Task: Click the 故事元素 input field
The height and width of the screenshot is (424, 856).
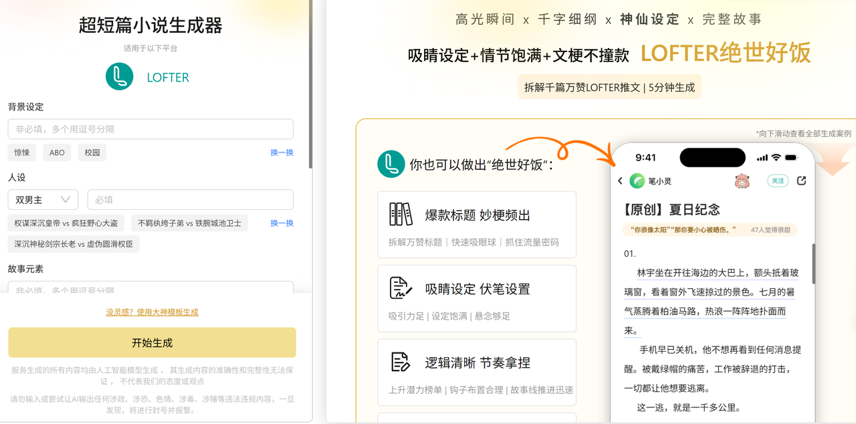Action: pos(150,288)
